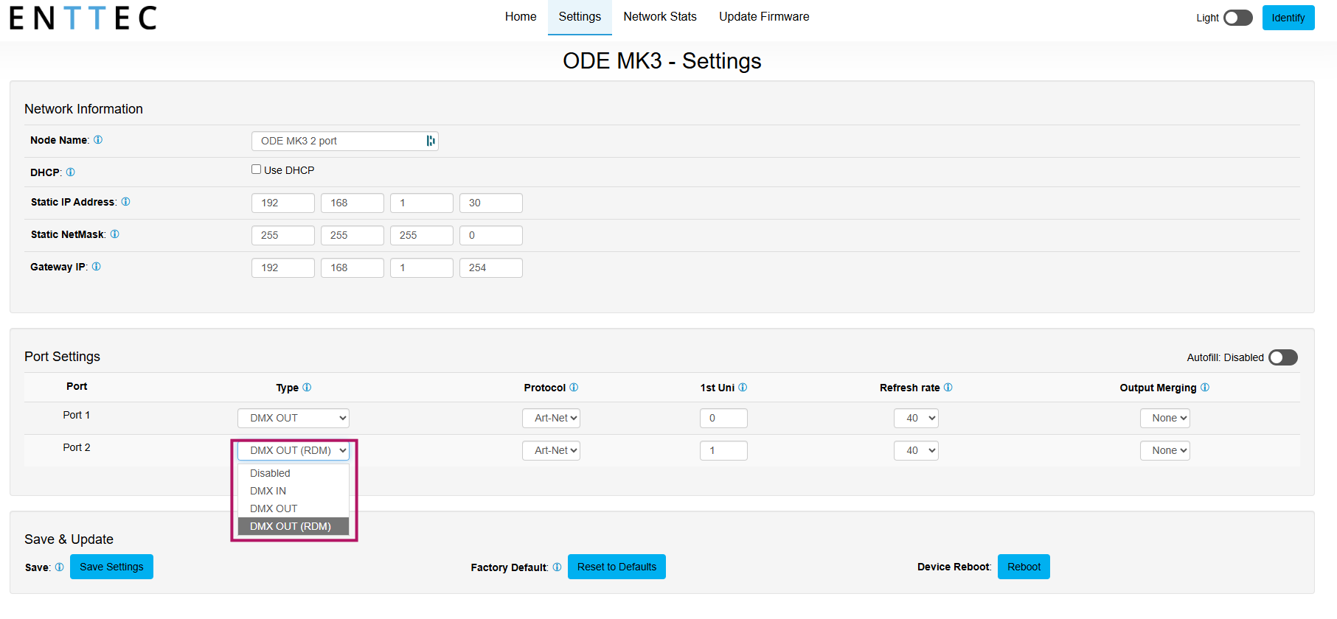Open the Static IP Address info icon
Viewport: 1337px width, 619px height.
click(125, 202)
